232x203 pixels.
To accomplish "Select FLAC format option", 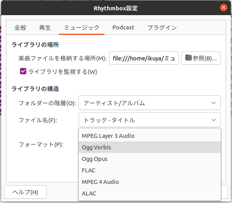I will (x=149, y=170).
